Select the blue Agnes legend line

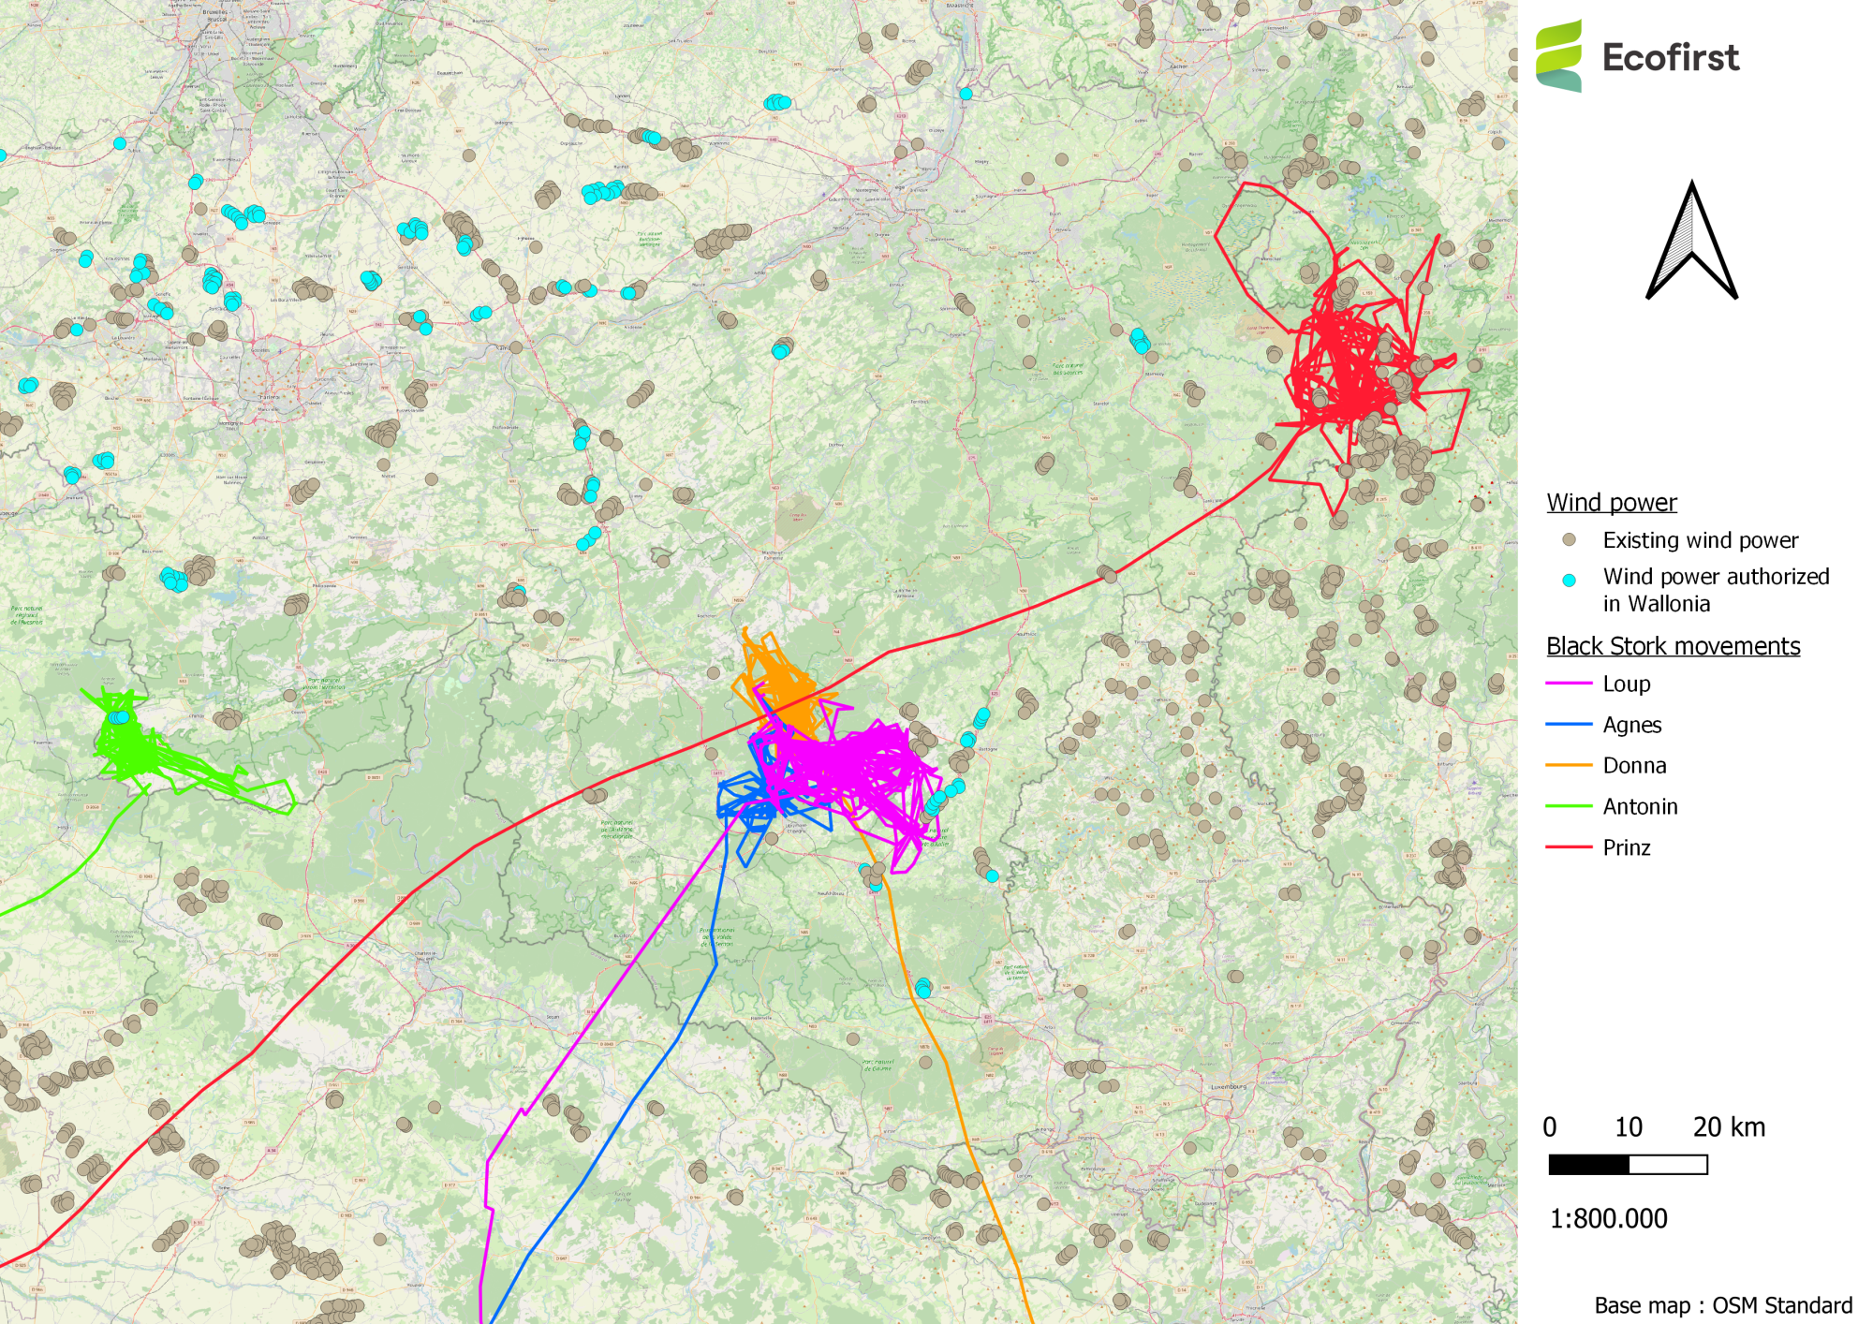[1569, 724]
